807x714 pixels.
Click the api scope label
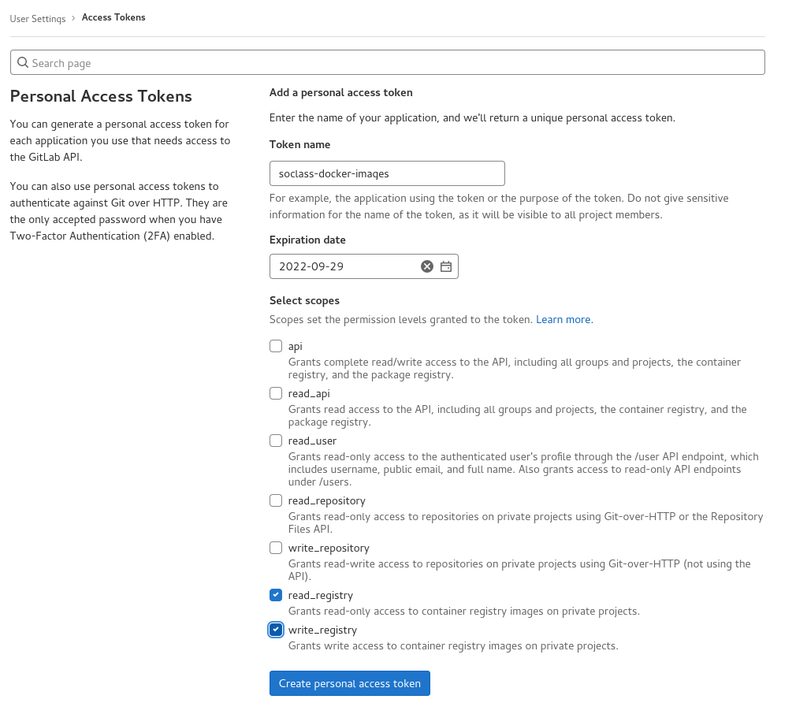[x=296, y=347]
